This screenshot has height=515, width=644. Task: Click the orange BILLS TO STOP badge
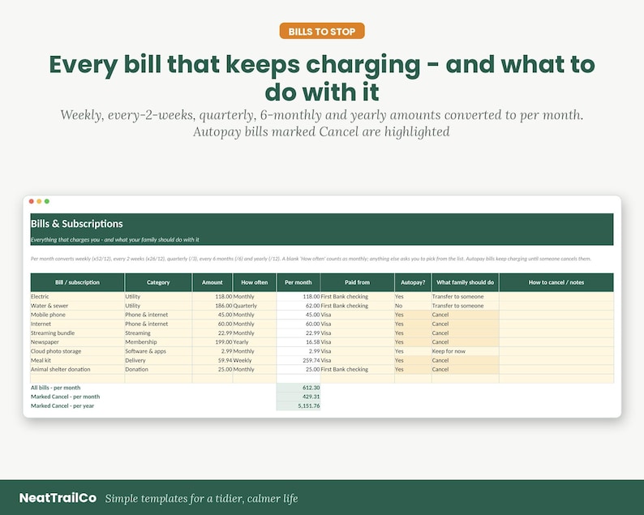(321, 31)
